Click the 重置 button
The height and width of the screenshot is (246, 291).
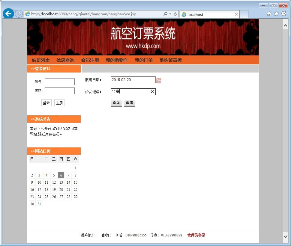pos(130,103)
